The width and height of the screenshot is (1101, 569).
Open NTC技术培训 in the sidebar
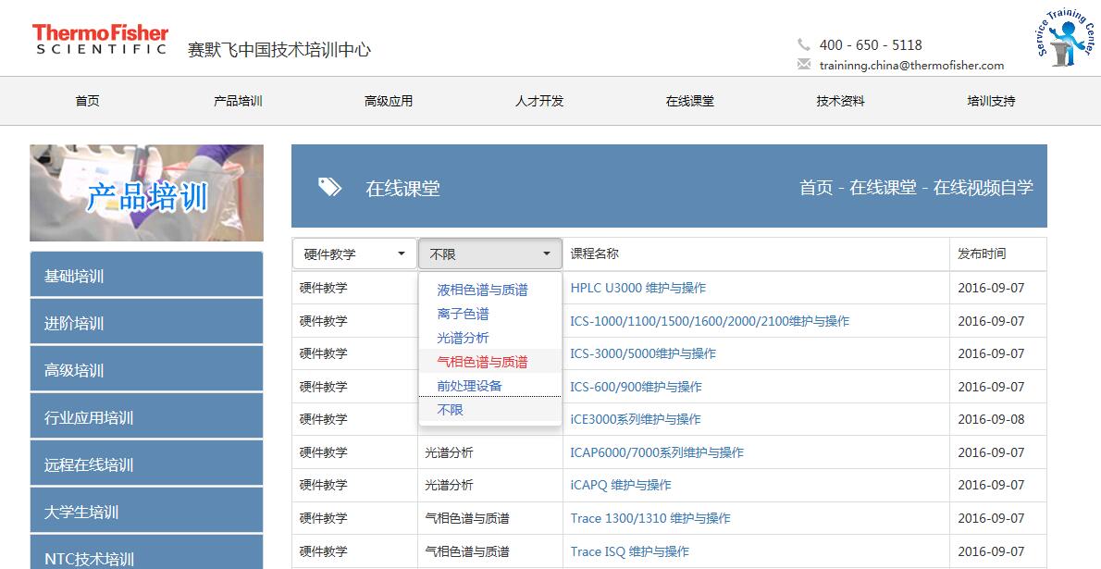147,553
